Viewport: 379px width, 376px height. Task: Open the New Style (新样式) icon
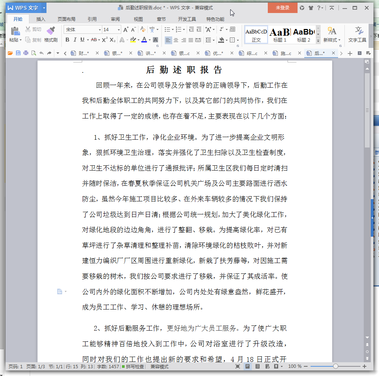[332, 31]
